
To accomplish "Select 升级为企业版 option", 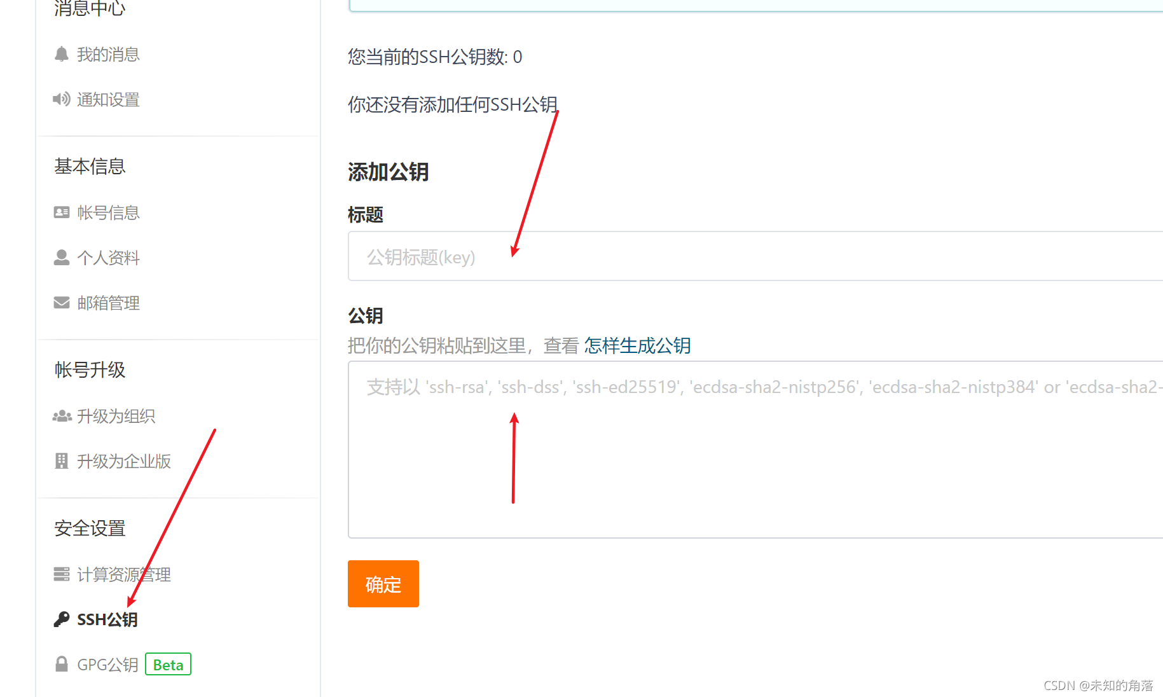I will click(124, 461).
